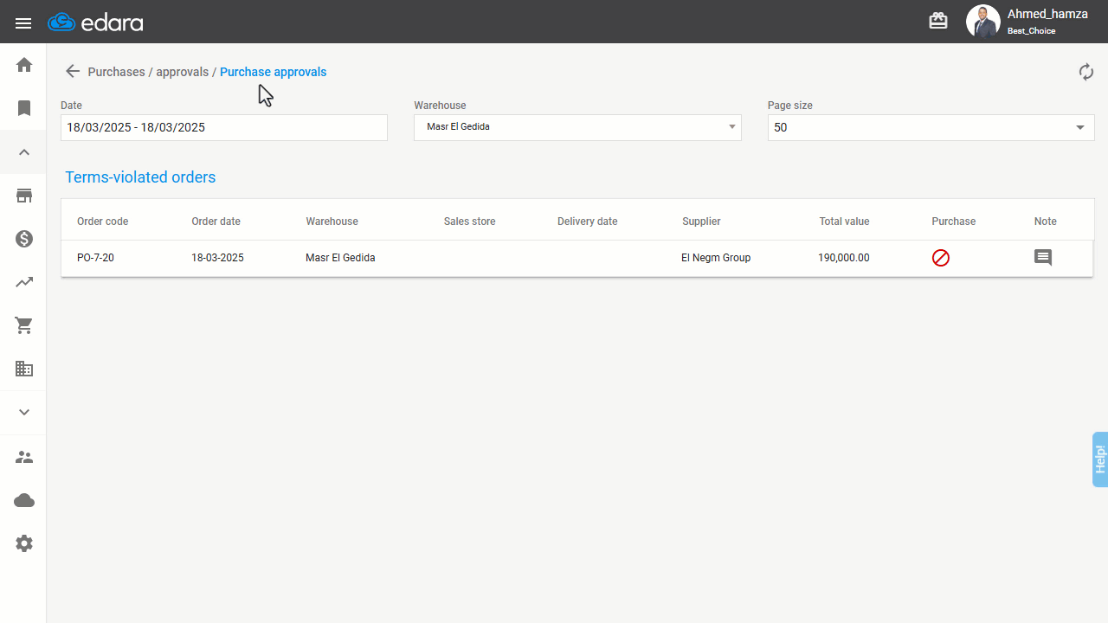Click order code PO-7-20
Viewport: 1108px width, 623px height.
(95, 258)
